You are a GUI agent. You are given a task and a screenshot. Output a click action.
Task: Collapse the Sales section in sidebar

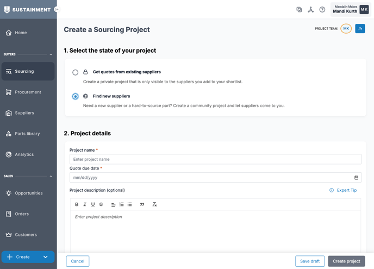51,176
